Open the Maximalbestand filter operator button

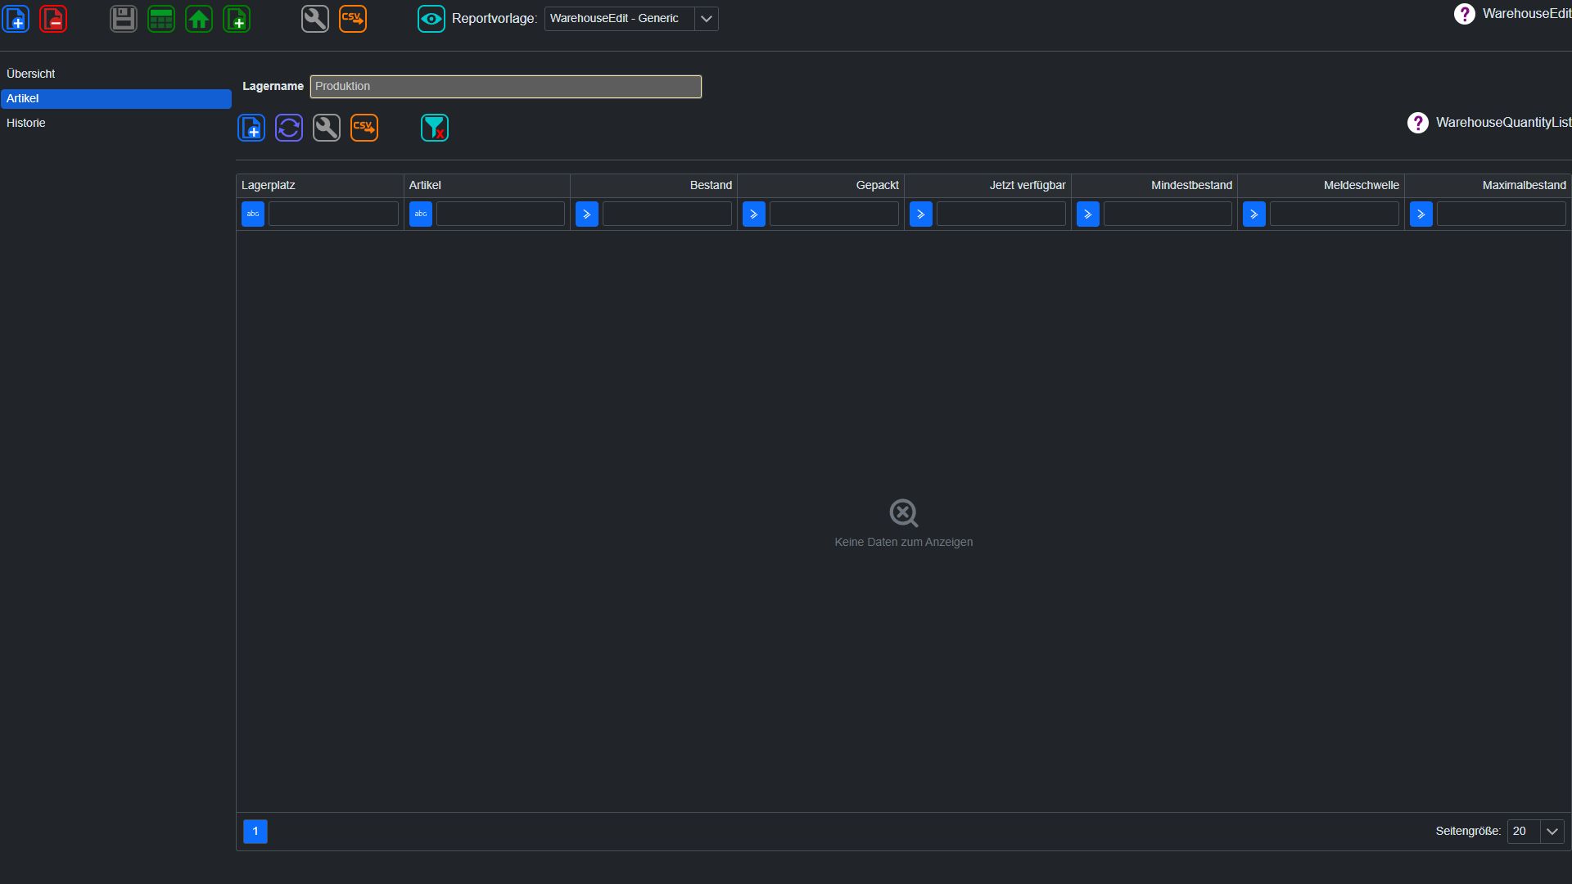click(x=1421, y=214)
